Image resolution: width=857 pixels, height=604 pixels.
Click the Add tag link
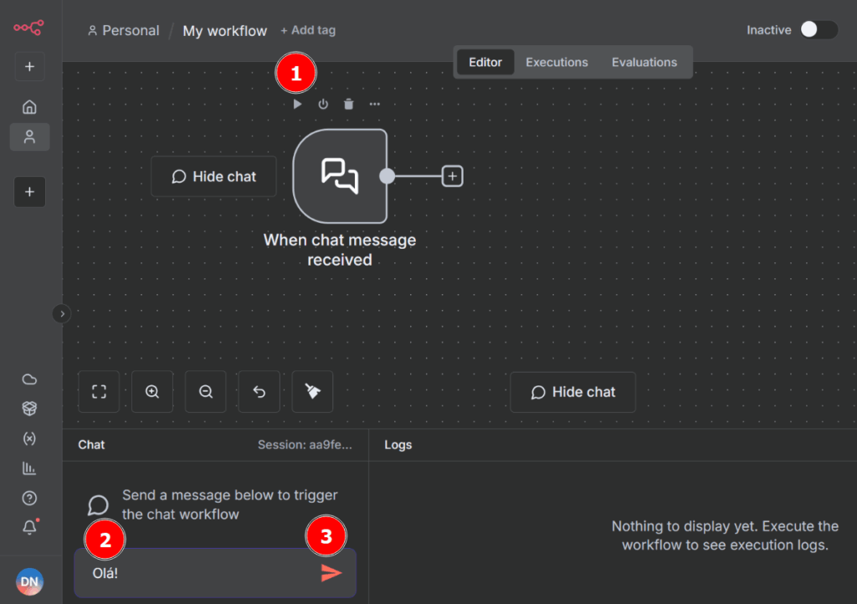point(308,30)
